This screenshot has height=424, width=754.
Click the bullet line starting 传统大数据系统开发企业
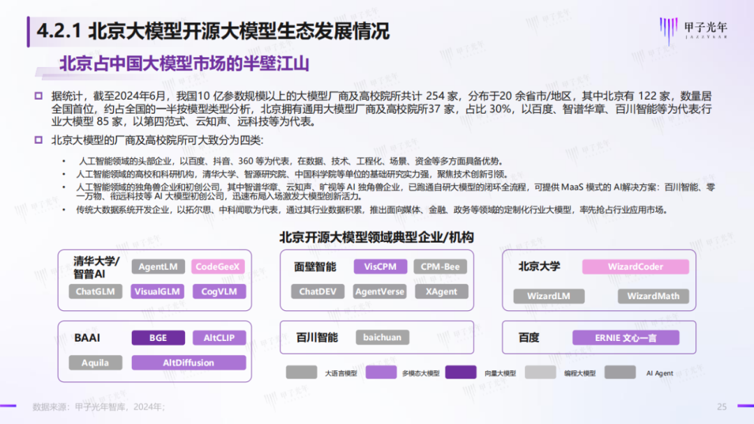coord(371,210)
